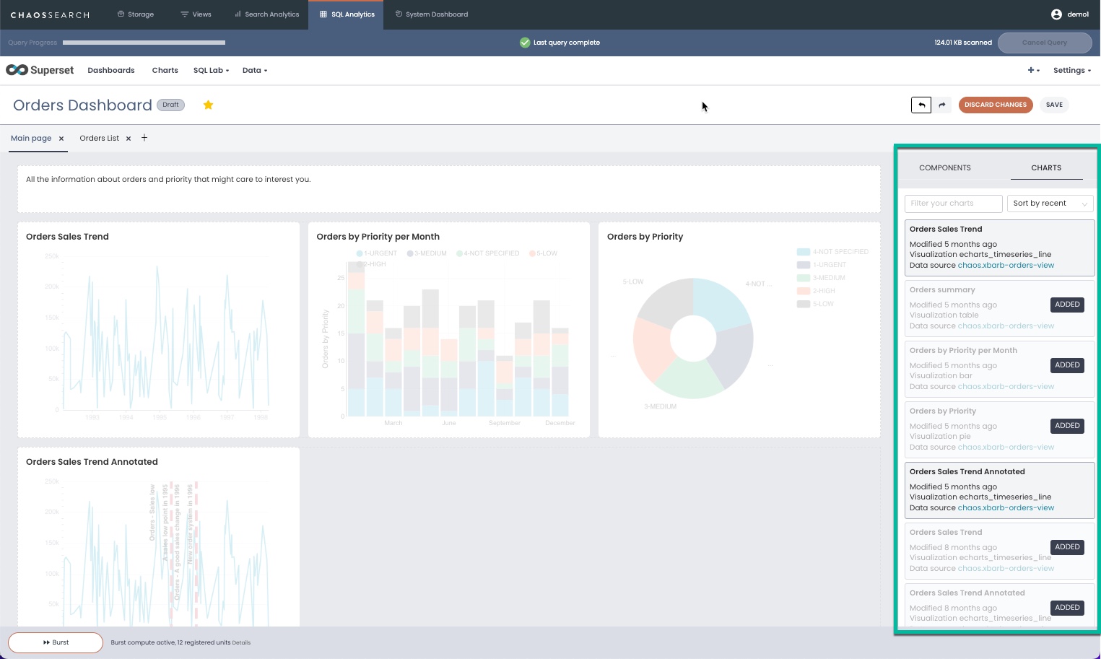Image resolution: width=1101 pixels, height=659 pixels.
Task: Close the Main page tab
Action: [x=61, y=139]
